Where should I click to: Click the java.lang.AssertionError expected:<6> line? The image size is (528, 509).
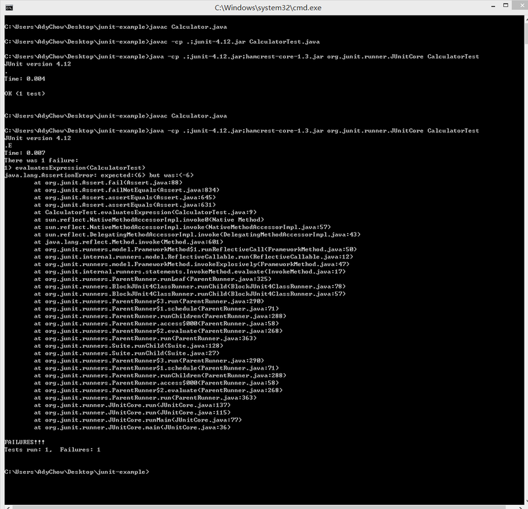click(99, 175)
